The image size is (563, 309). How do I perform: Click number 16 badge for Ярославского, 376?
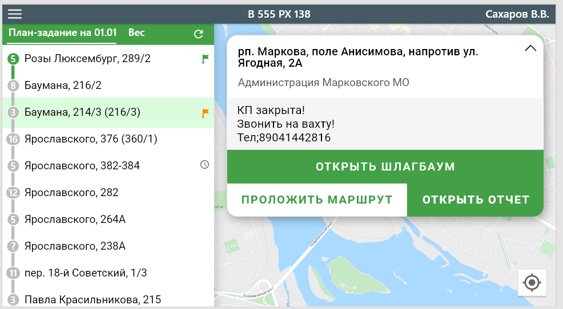[x=14, y=139]
